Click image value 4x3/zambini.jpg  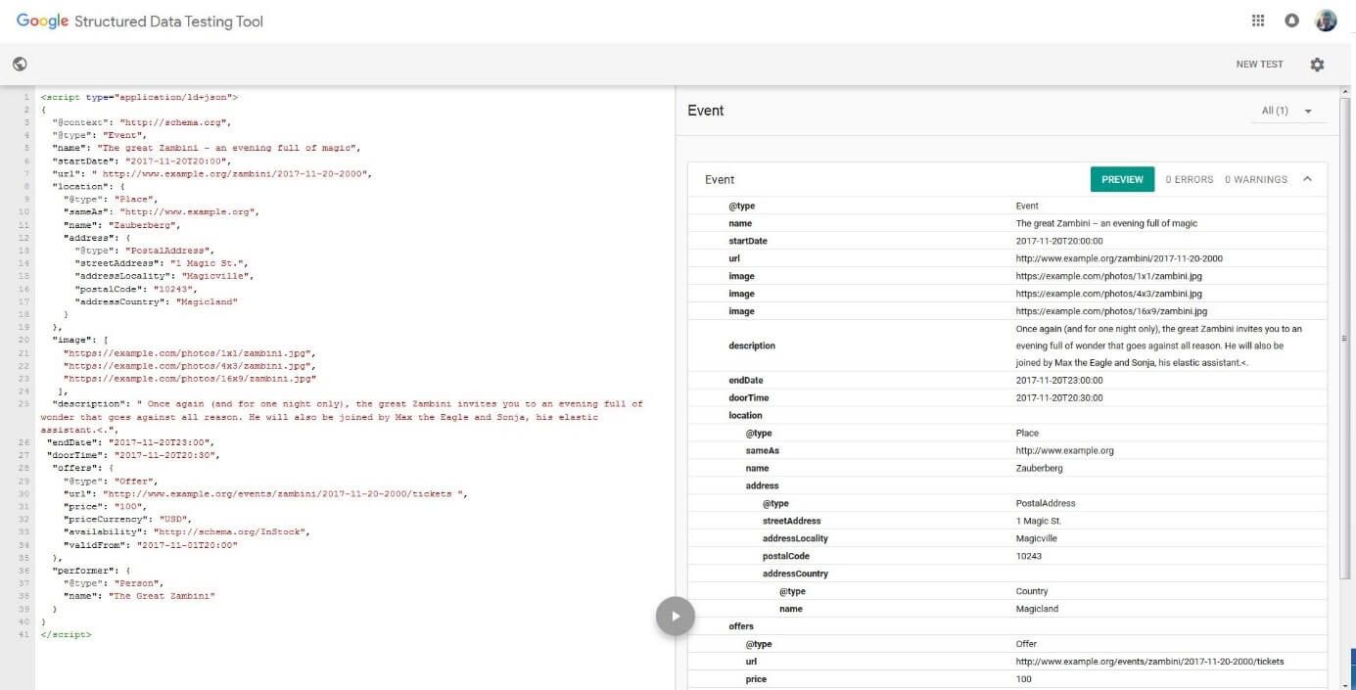point(1108,294)
